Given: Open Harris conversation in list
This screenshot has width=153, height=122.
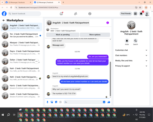Looking at the screenshot, I should (21, 87).
